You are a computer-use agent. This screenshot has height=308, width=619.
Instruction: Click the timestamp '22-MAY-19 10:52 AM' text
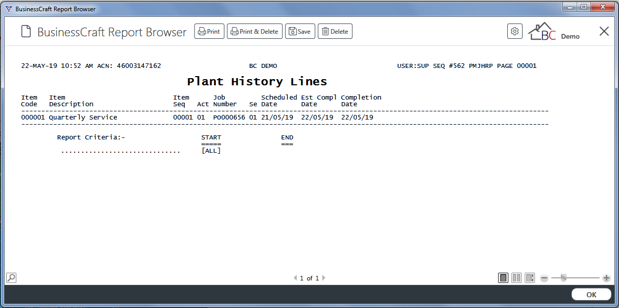point(57,66)
